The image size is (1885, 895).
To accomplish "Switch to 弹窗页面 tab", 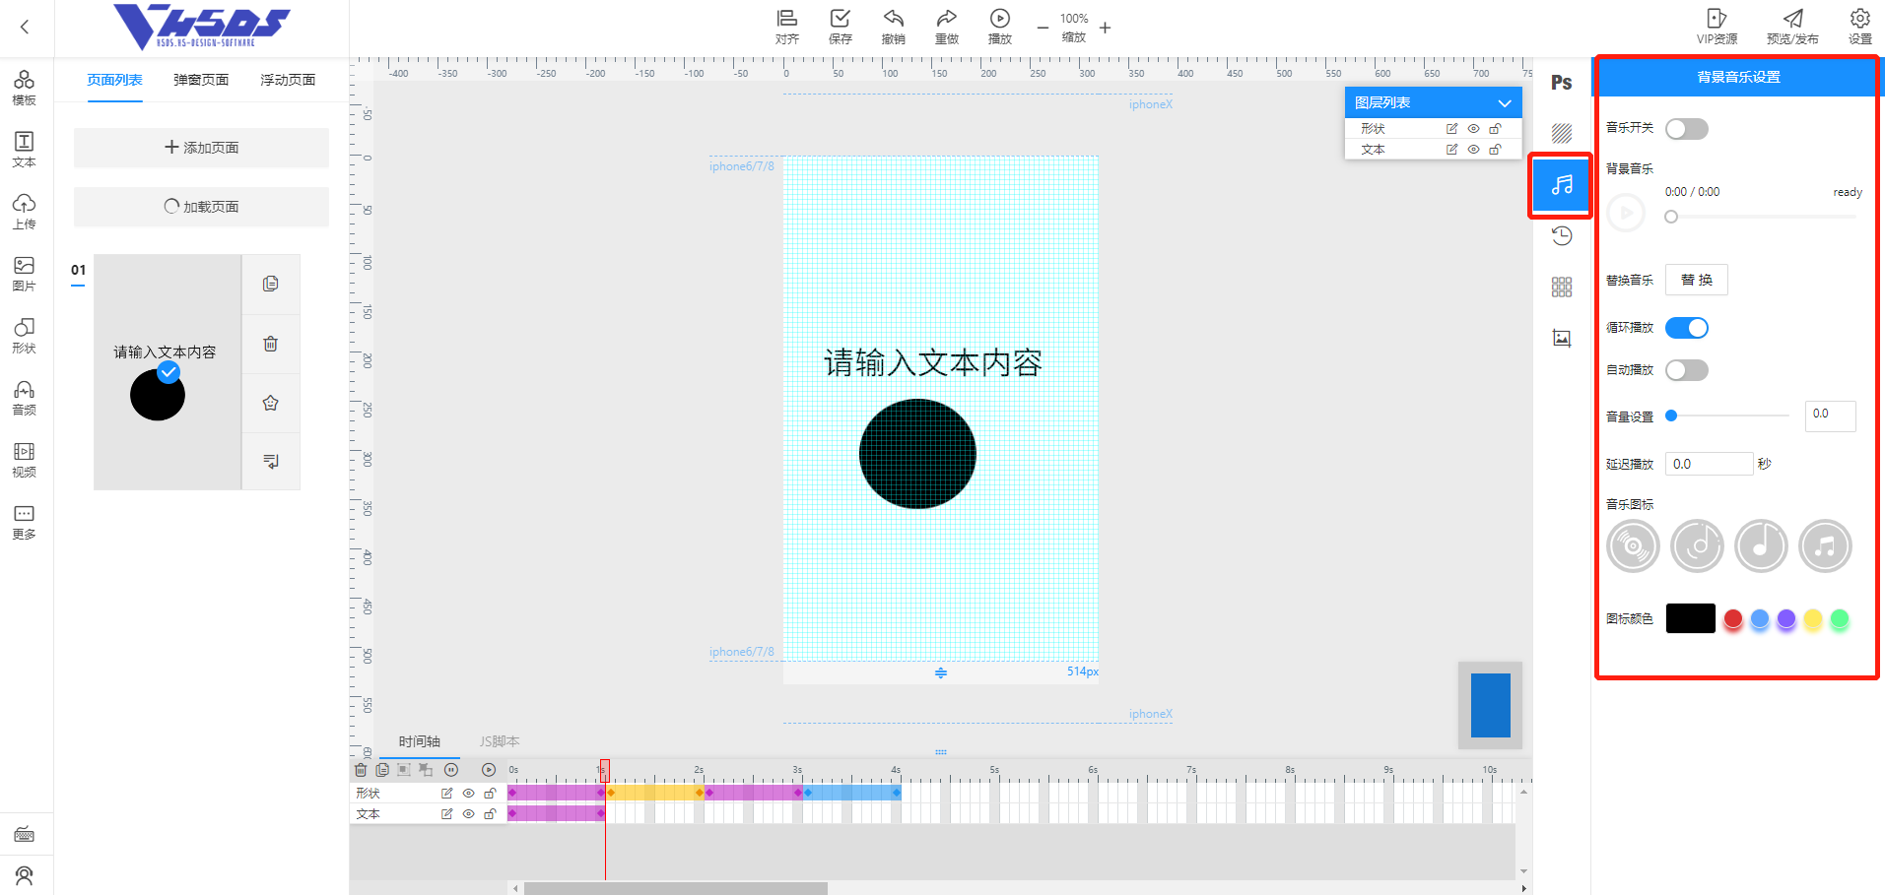I will coord(201,80).
